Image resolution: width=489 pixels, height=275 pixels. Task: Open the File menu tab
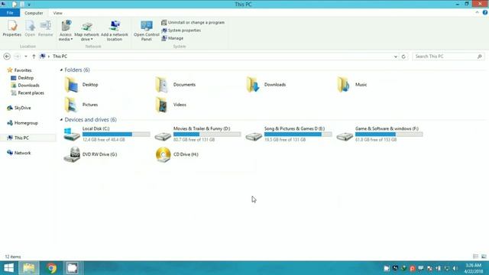click(x=10, y=13)
